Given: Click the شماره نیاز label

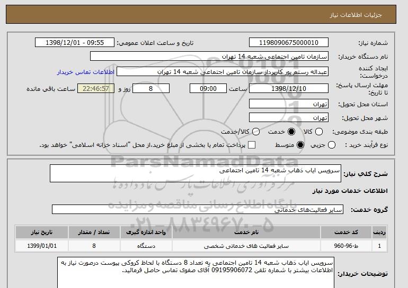Looking at the screenshot, I should pos(373,43).
